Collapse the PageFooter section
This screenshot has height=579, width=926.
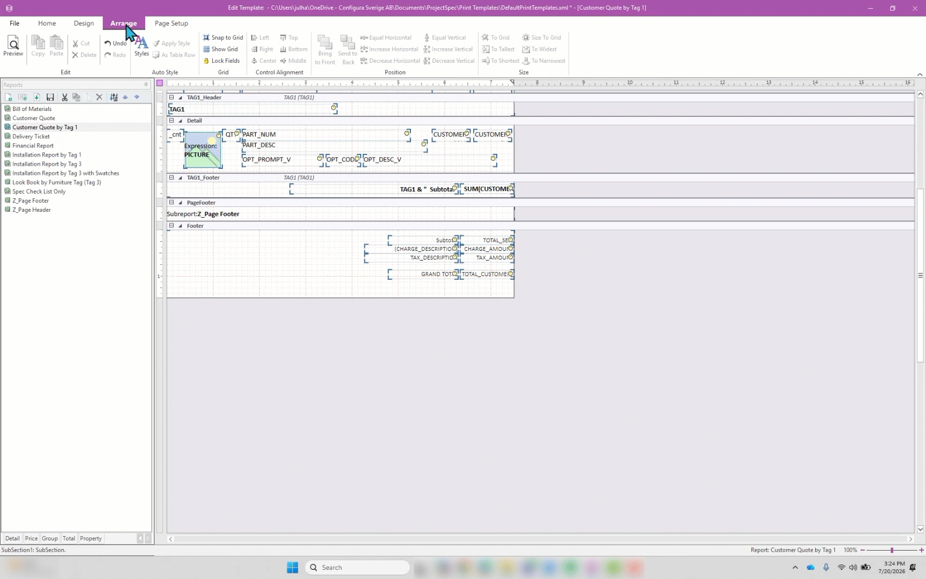(171, 203)
